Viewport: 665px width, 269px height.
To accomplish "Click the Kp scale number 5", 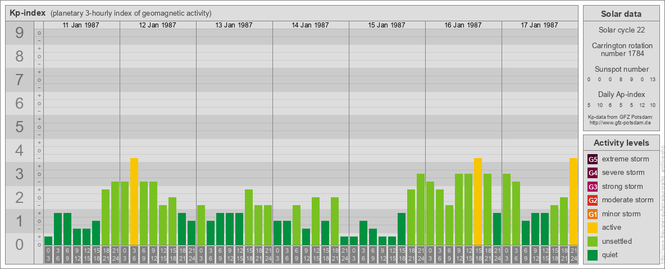I will pos(19,127).
